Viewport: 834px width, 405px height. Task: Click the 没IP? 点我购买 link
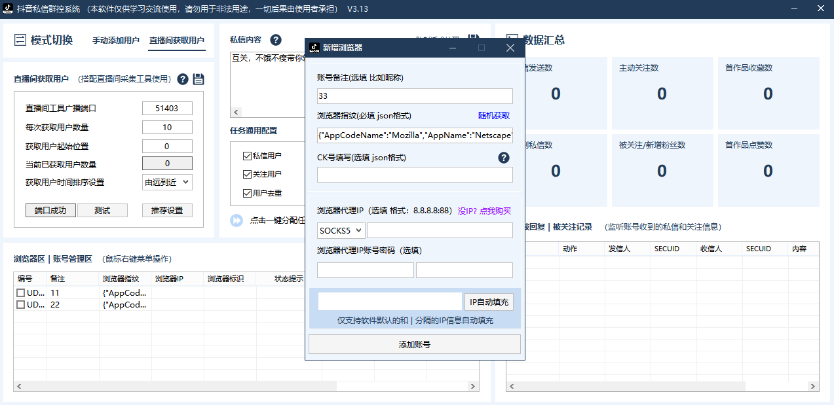point(484,211)
